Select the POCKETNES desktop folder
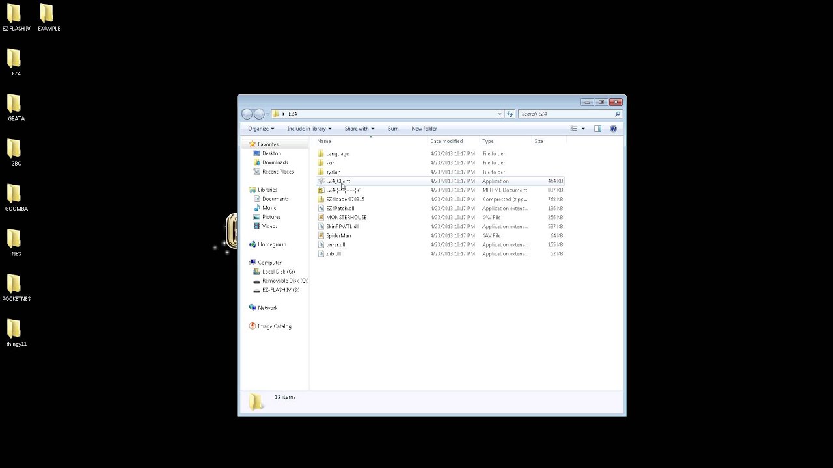 [x=16, y=288]
